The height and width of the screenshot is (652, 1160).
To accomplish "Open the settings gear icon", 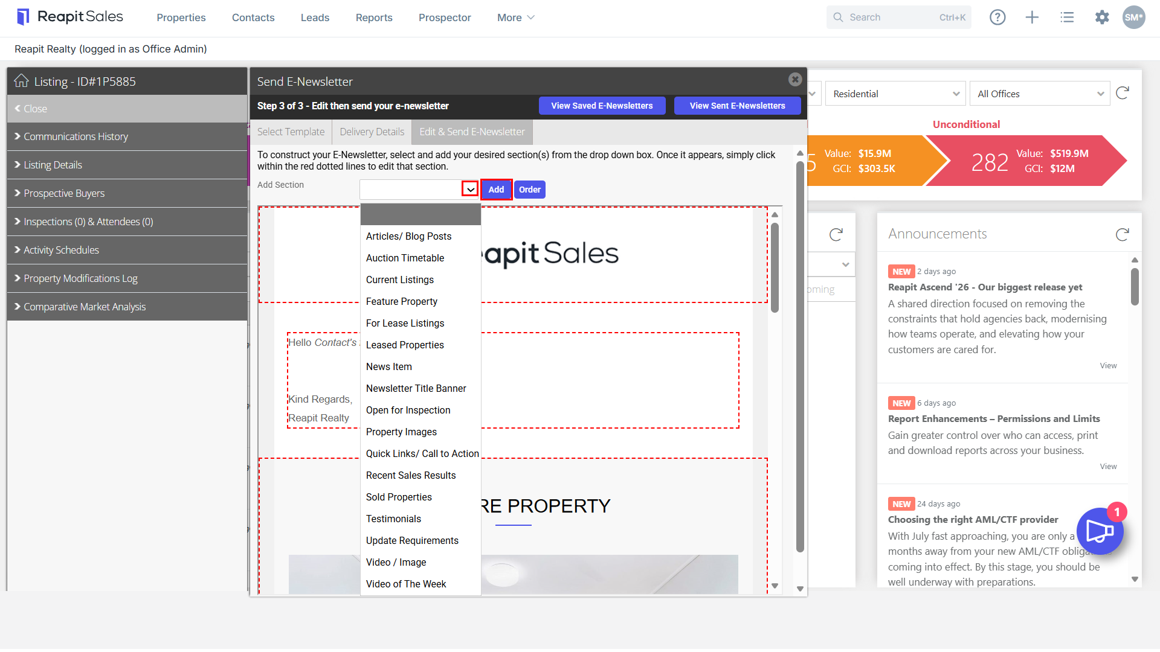I will click(x=1102, y=18).
